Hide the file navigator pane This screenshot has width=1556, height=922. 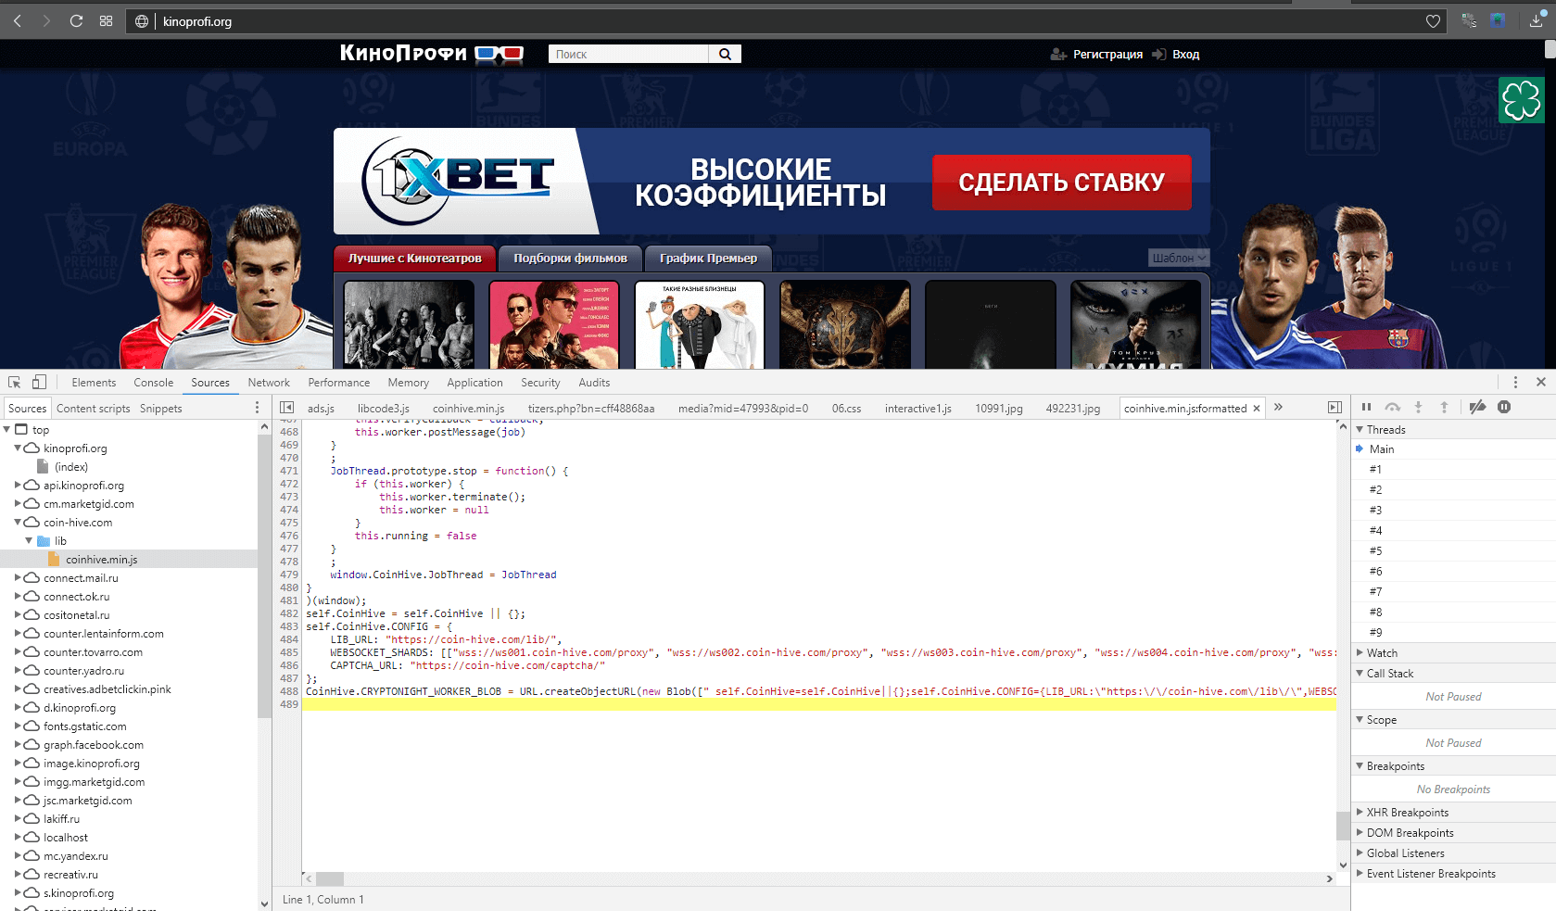[287, 408]
